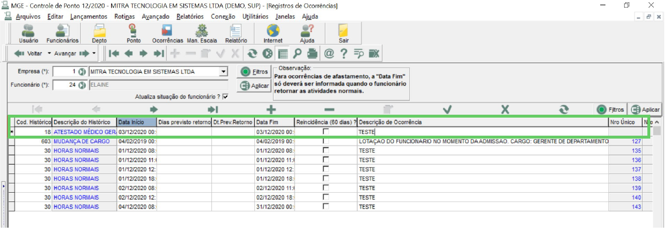Go to next record in top toolbar
Image resolution: width=666 pixels, height=230 pixels.
pyautogui.click(x=144, y=54)
